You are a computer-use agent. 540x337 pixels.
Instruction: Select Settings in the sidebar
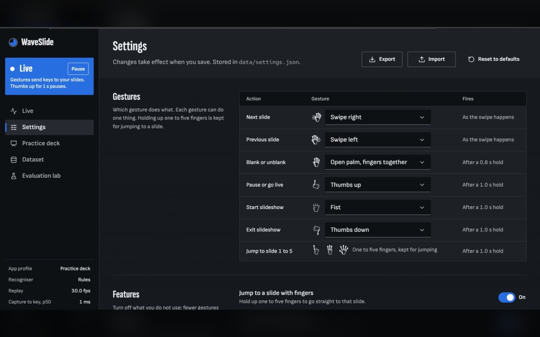(x=49, y=127)
